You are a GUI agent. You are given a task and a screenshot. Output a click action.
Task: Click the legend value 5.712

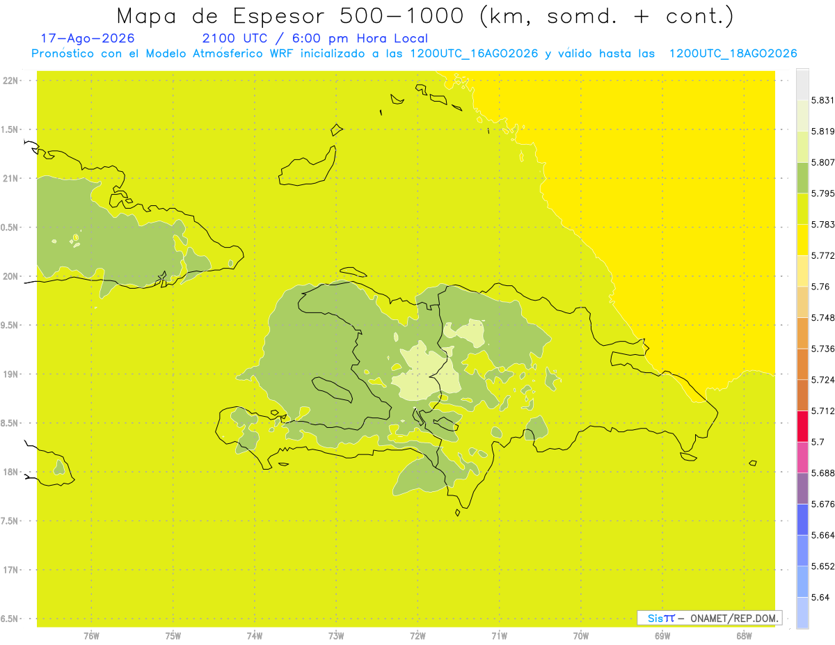pos(822,411)
